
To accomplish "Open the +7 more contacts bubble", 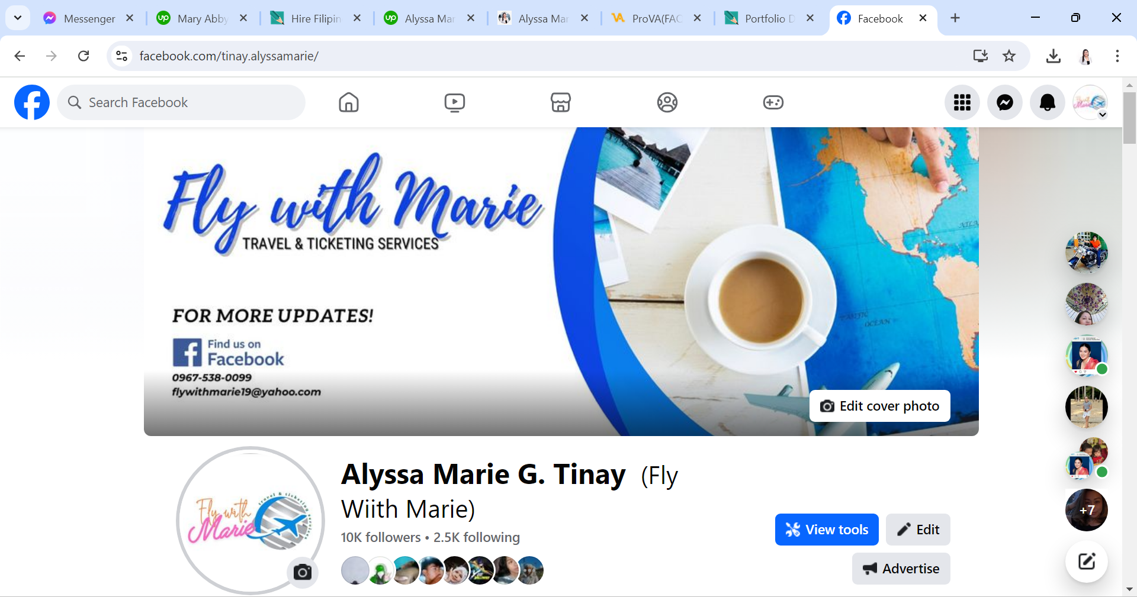I will pyautogui.click(x=1087, y=510).
